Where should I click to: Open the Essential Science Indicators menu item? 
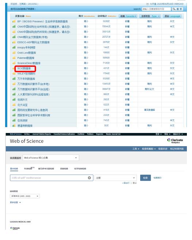64,134
